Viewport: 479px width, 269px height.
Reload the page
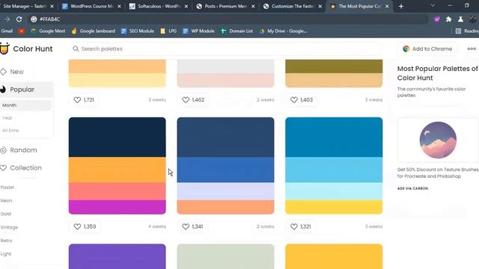(x=19, y=19)
